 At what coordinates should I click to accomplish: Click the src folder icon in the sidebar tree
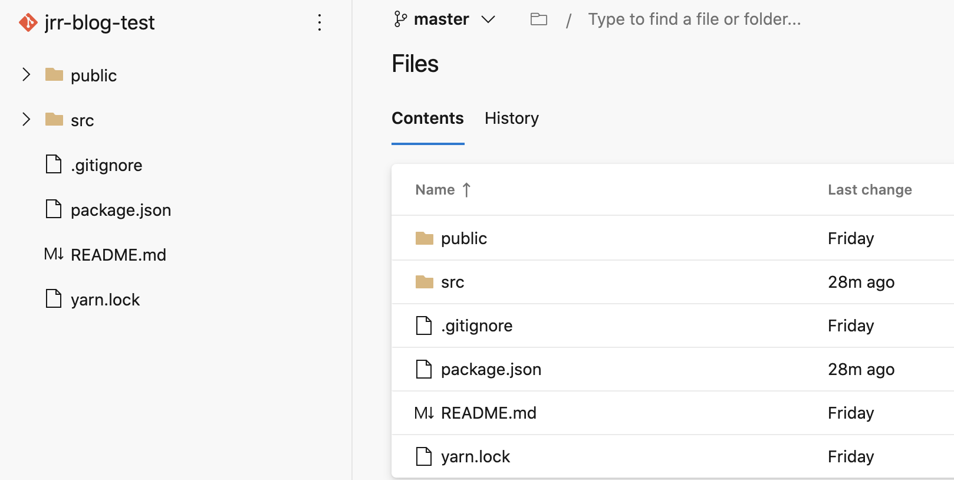pyautogui.click(x=54, y=120)
